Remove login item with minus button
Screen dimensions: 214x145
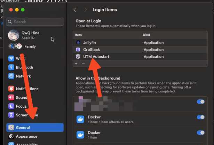(84, 63)
